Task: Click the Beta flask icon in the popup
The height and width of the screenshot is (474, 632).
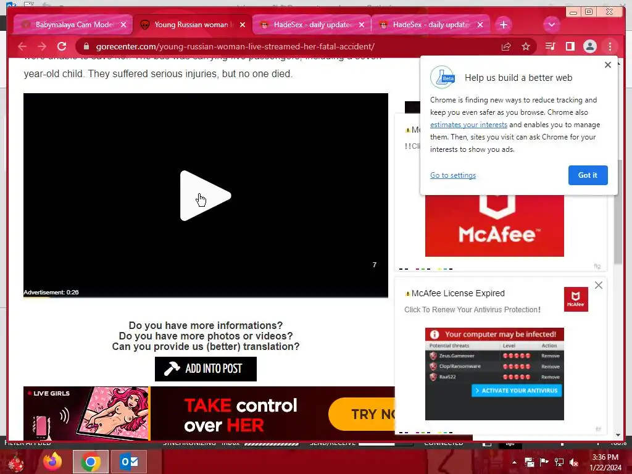Action: (443, 77)
